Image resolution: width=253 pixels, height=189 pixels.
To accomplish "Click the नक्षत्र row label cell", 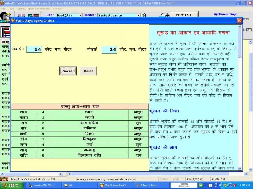I will 23,117.
